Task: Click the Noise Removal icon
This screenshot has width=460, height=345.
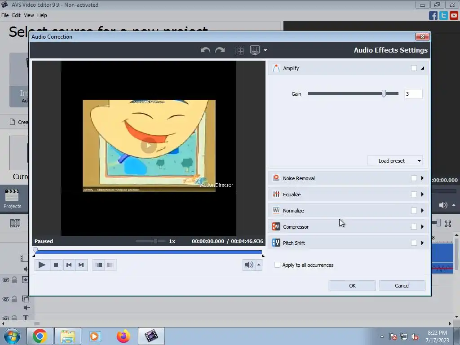Action: click(276, 178)
